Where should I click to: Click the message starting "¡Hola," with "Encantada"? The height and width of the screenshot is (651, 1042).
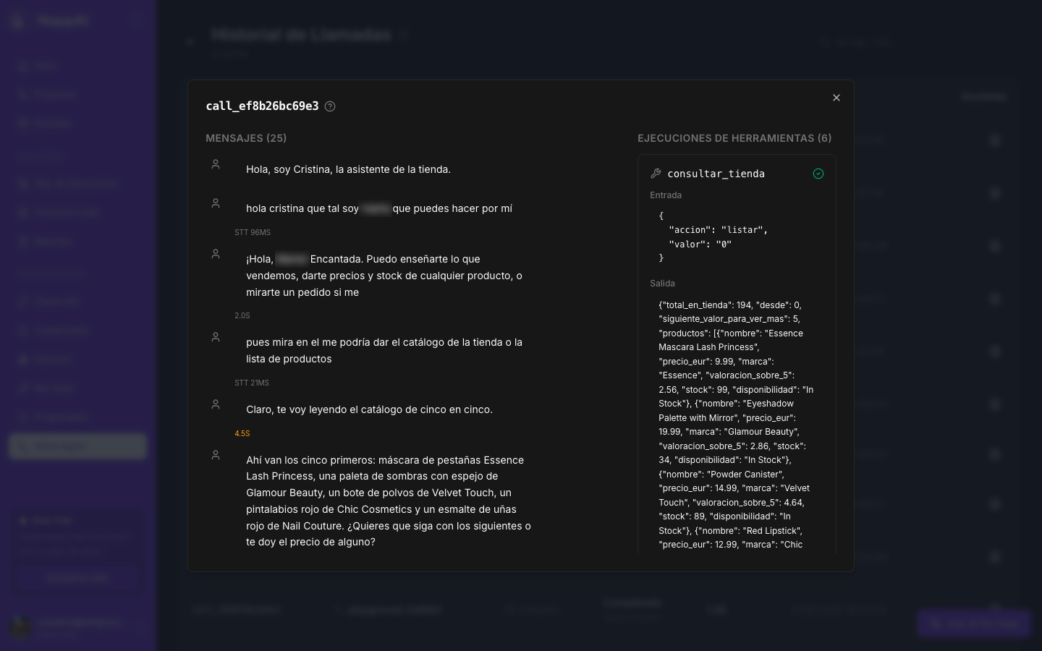(x=384, y=276)
